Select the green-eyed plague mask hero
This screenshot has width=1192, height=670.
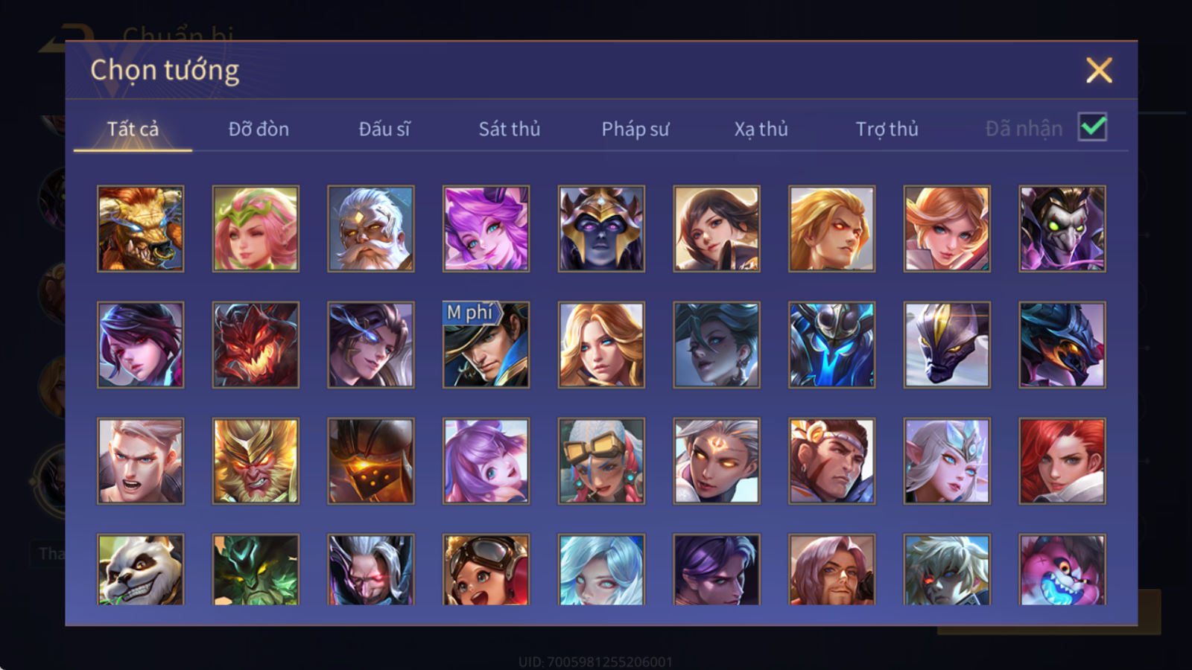(1062, 229)
